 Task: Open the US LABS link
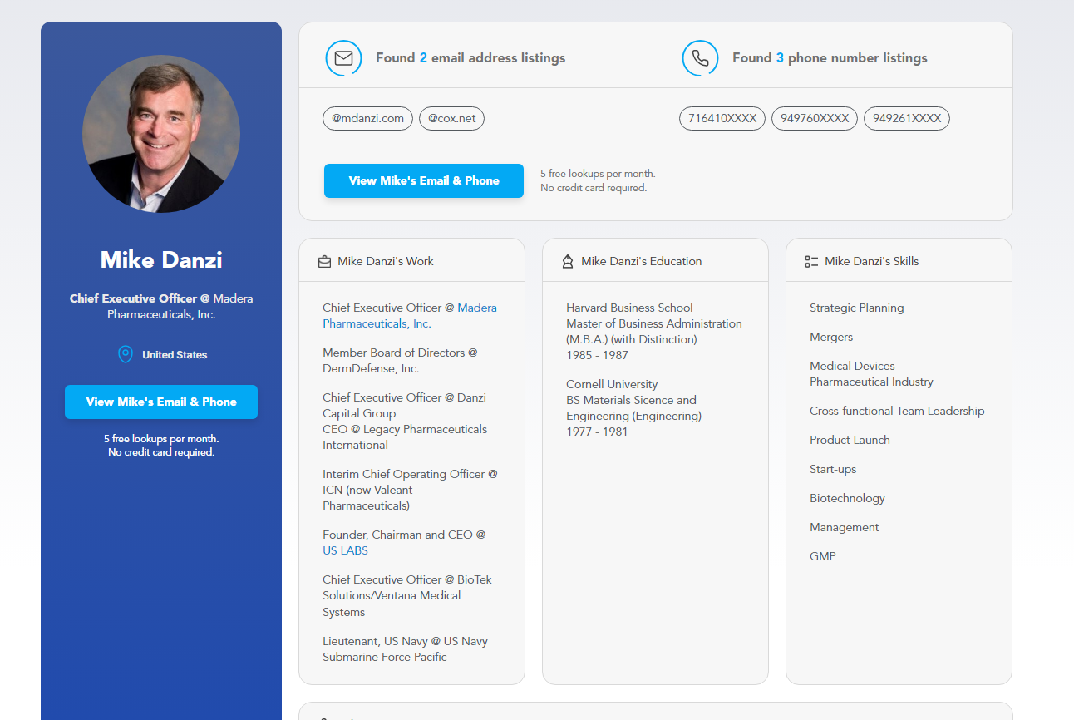click(345, 550)
